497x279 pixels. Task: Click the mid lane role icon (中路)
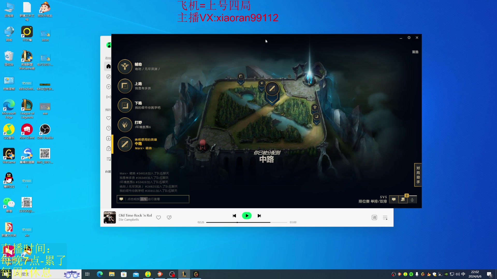pyautogui.click(x=125, y=144)
